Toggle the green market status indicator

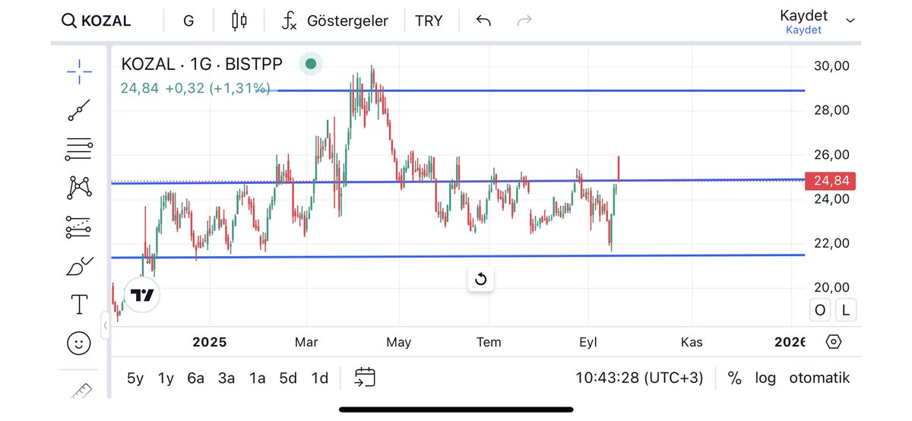[x=310, y=64]
